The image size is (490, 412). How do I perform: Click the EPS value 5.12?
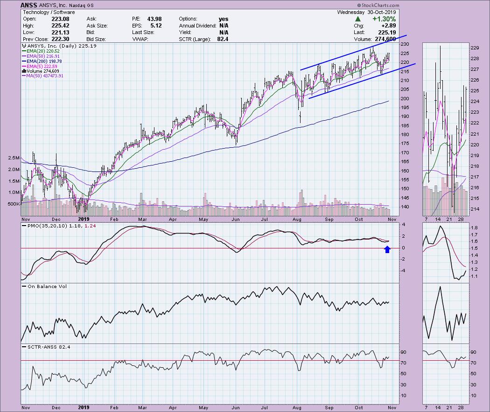coord(156,26)
